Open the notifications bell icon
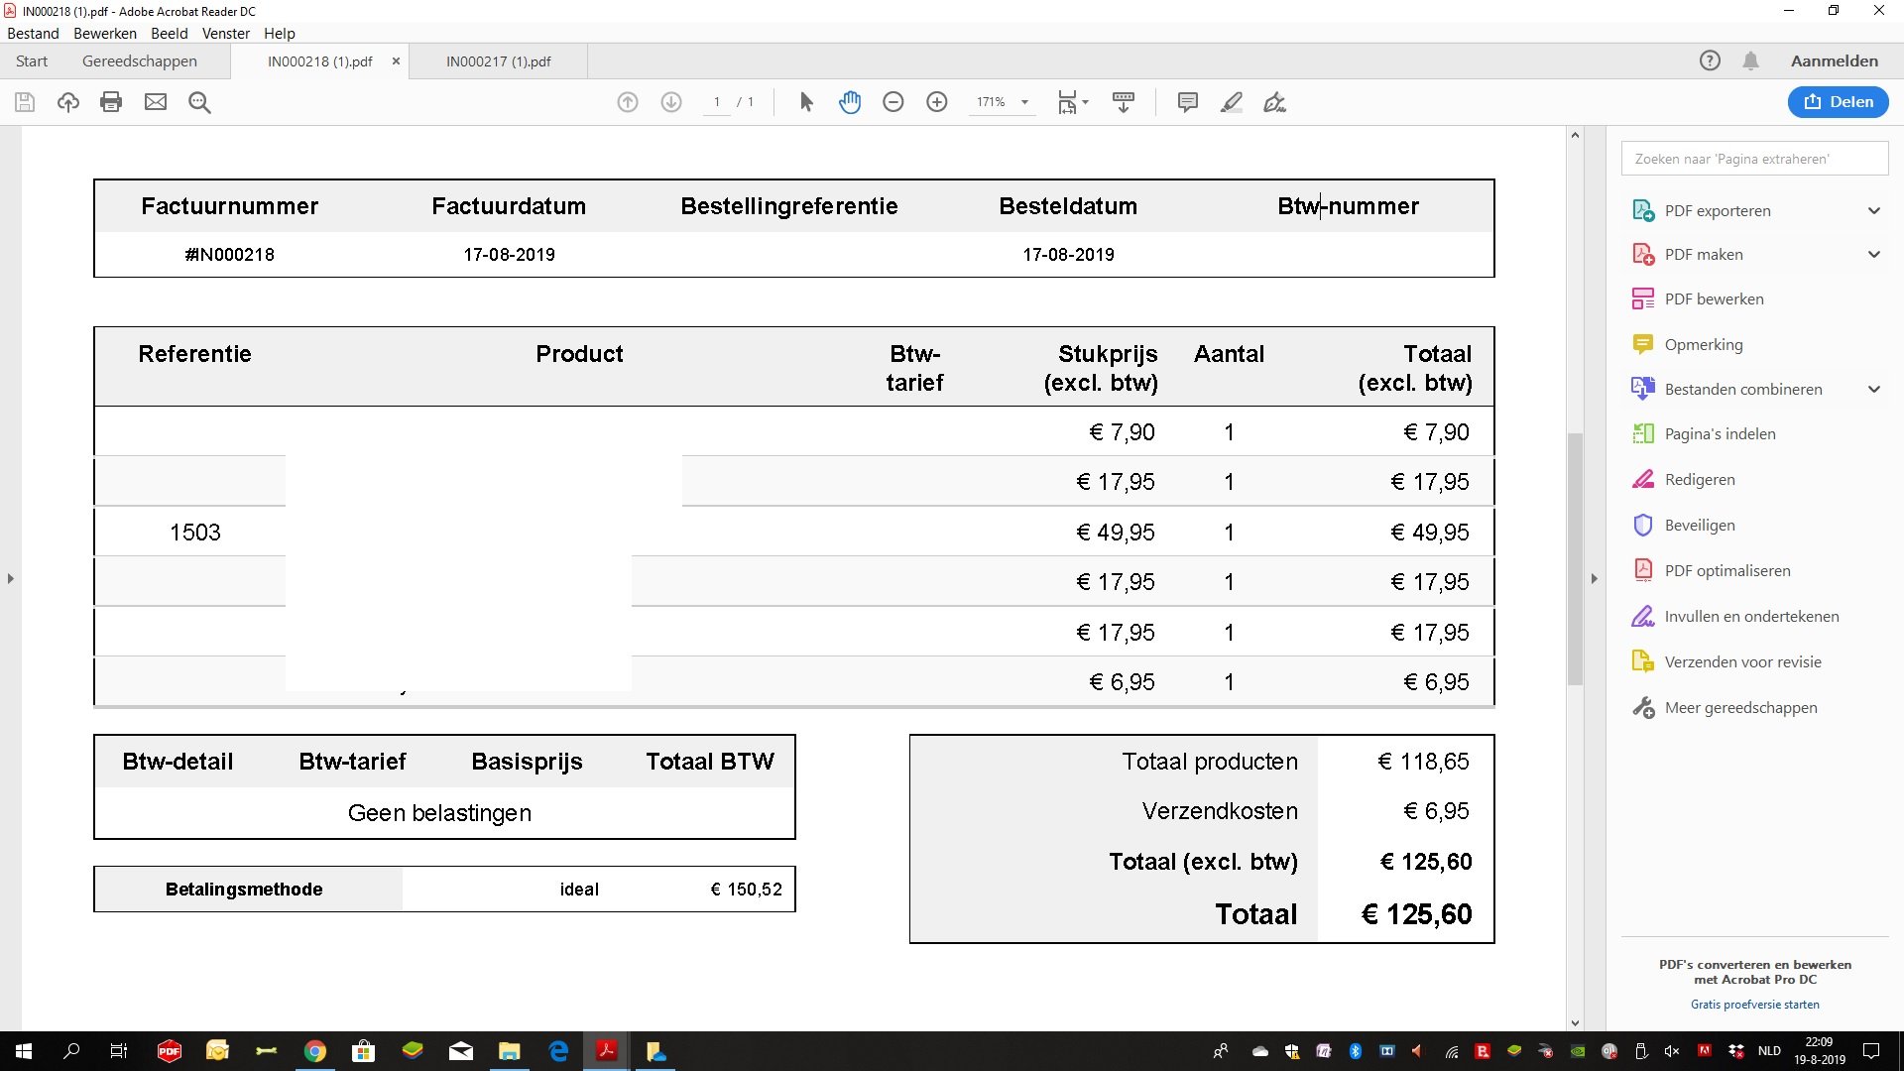The width and height of the screenshot is (1904, 1071). [x=1750, y=60]
